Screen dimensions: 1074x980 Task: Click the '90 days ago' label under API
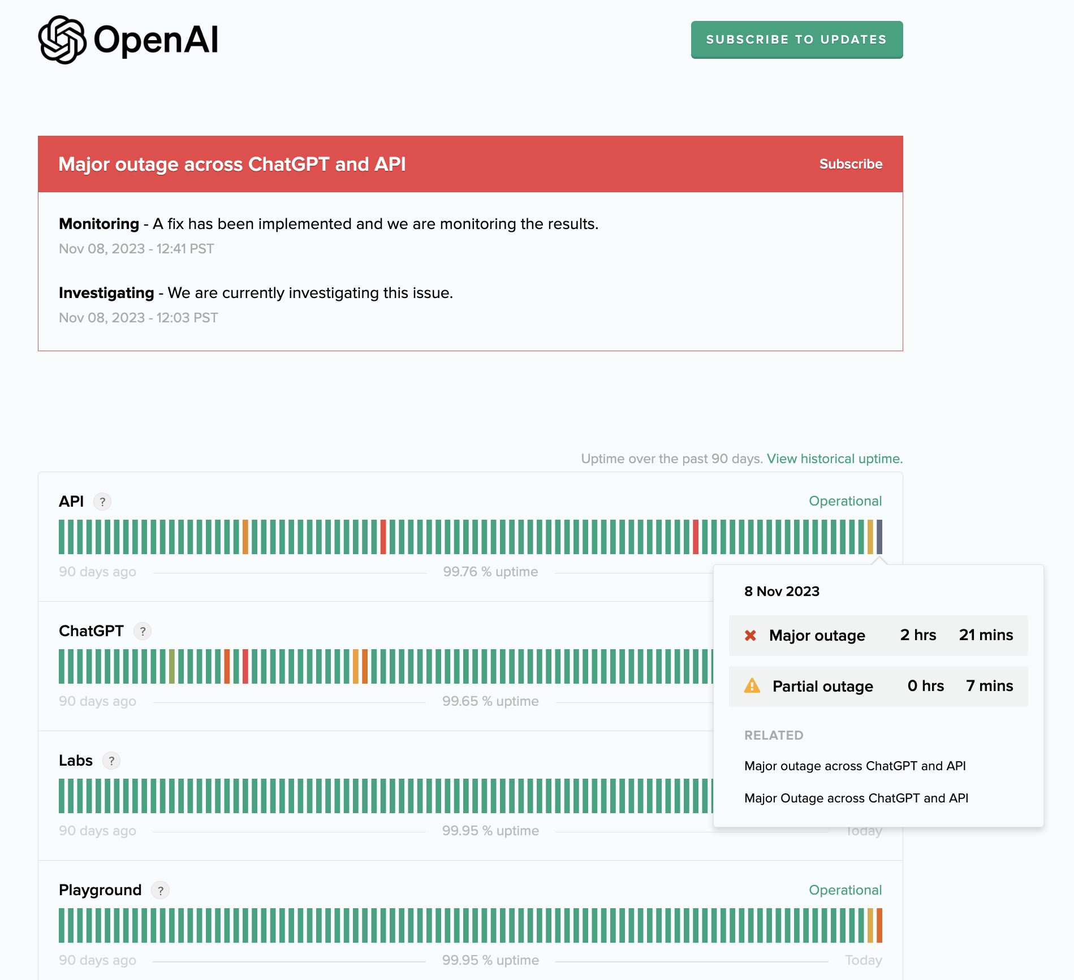click(97, 572)
